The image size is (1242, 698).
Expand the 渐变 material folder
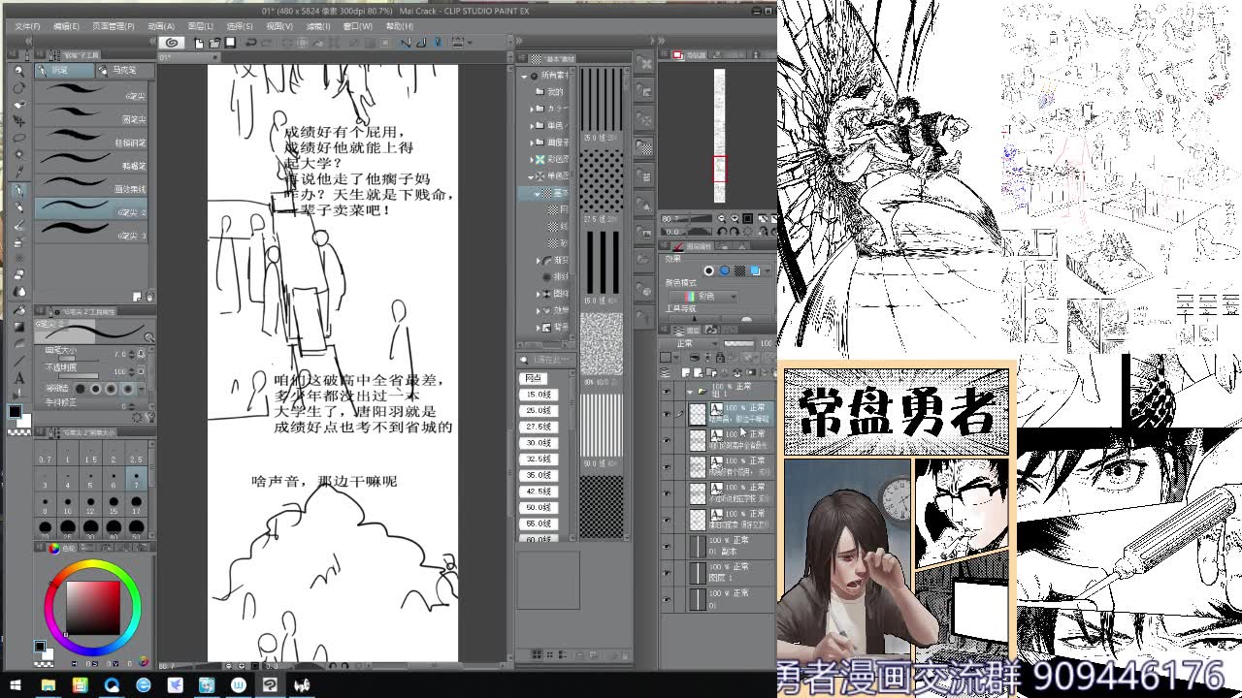539,260
